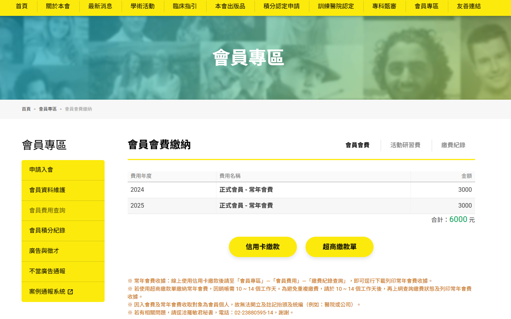Viewport: 511px width, 319px height.
Task: Click the 6000 total amount
Action: click(458, 219)
